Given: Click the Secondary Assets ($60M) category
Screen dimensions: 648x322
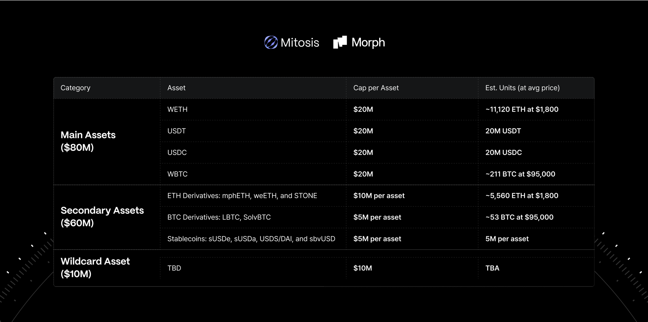Looking at the screenshot, I should (102, 217).
